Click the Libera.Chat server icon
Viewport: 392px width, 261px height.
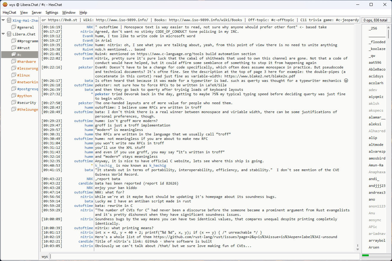click(9, 34)
